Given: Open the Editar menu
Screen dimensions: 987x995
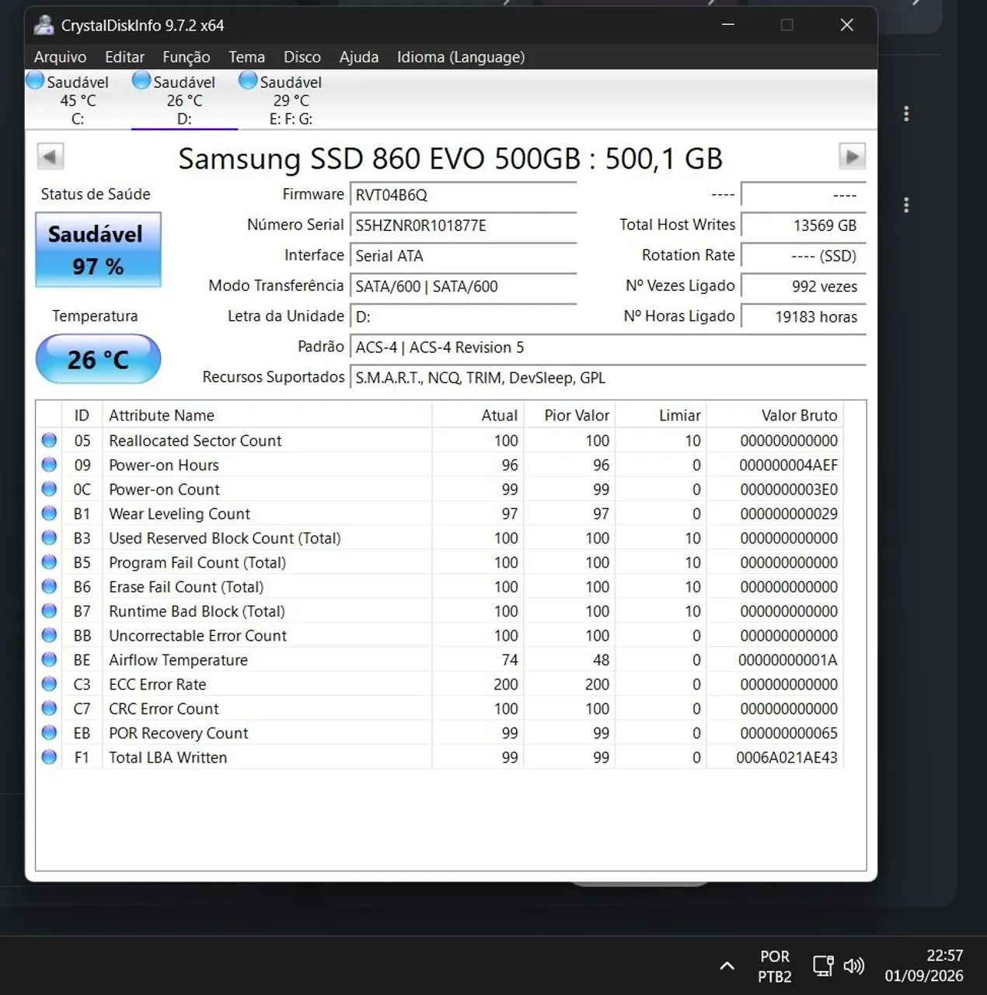Looking at the screenshot, I should [124, 57].
